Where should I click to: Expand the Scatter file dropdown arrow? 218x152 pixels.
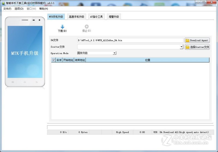[x=181, y=47]
